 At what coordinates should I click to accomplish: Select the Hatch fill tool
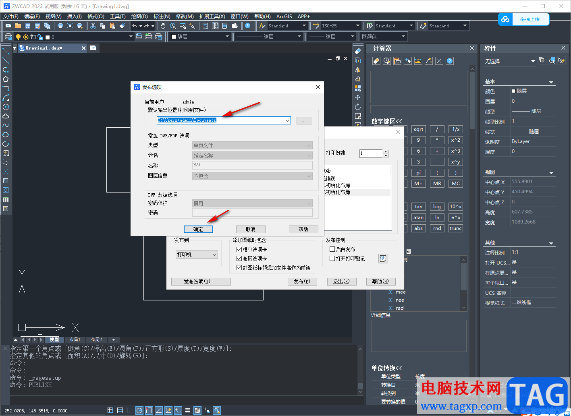(x=6, y=181)
